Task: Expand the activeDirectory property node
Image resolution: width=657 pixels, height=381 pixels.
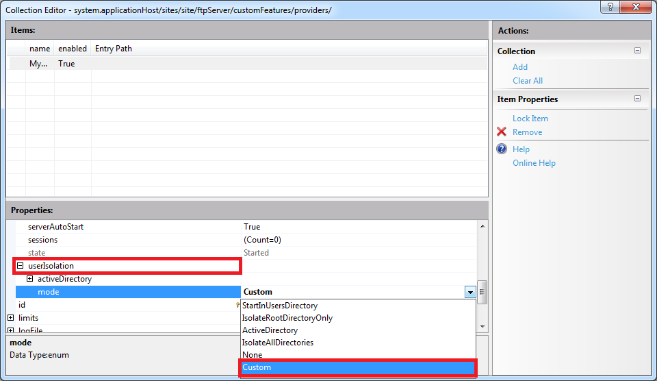Action: (30, 279)
